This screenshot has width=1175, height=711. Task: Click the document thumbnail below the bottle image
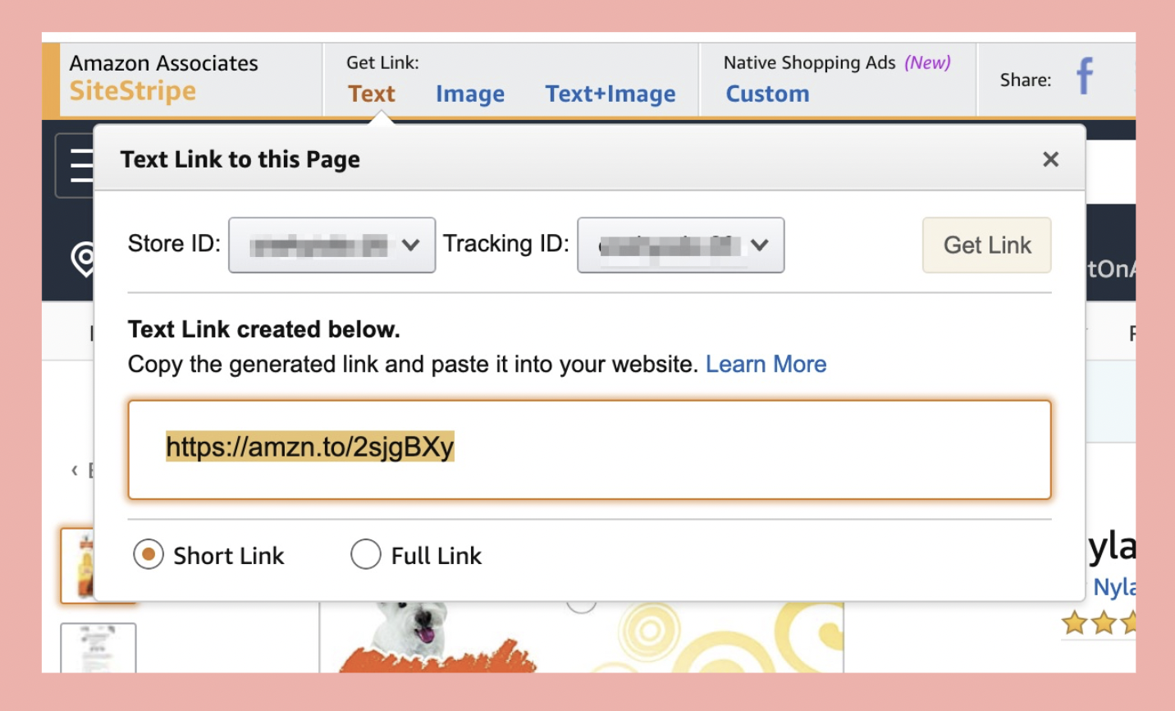pos(99,650)
